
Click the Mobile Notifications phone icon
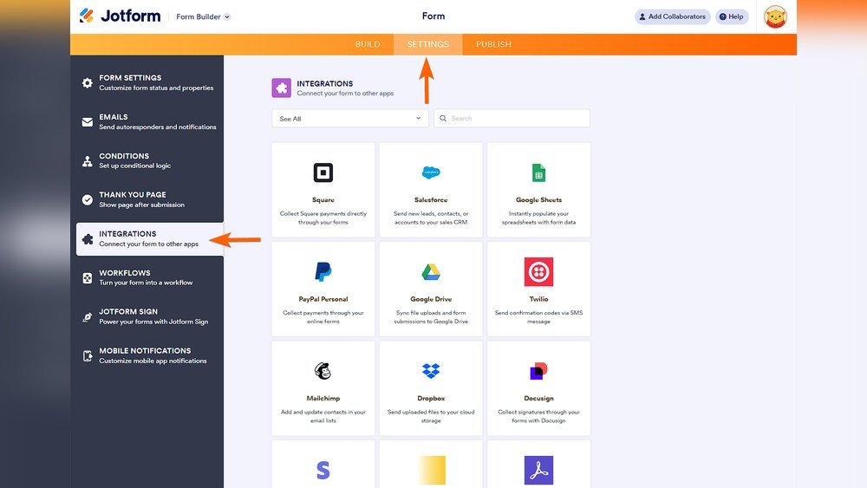[88, 356]
